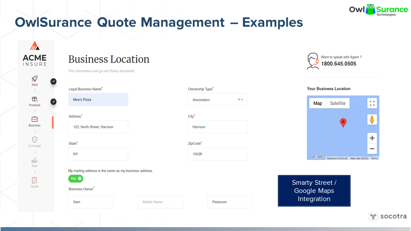Click the red map location pin
Image resolution: width=411 pixels, height=231 pixels.
click(x=343, y=123)
